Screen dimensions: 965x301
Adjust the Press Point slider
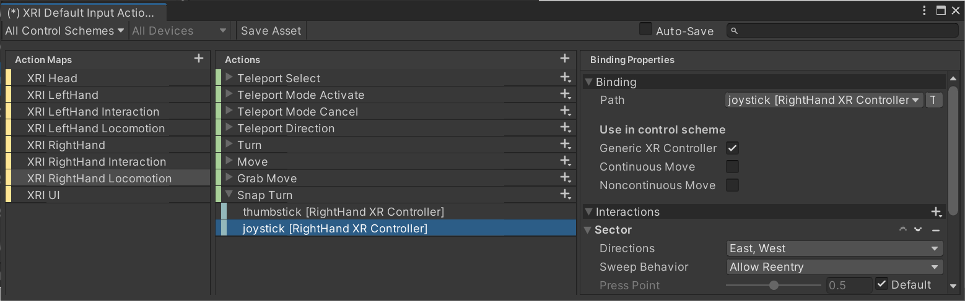pos(774,286)
